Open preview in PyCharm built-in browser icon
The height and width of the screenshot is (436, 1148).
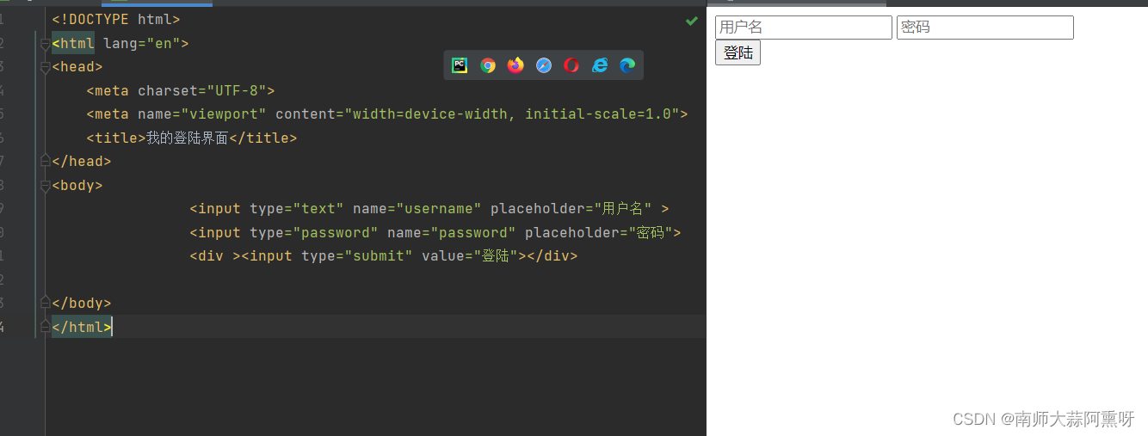tap(460, 65)
